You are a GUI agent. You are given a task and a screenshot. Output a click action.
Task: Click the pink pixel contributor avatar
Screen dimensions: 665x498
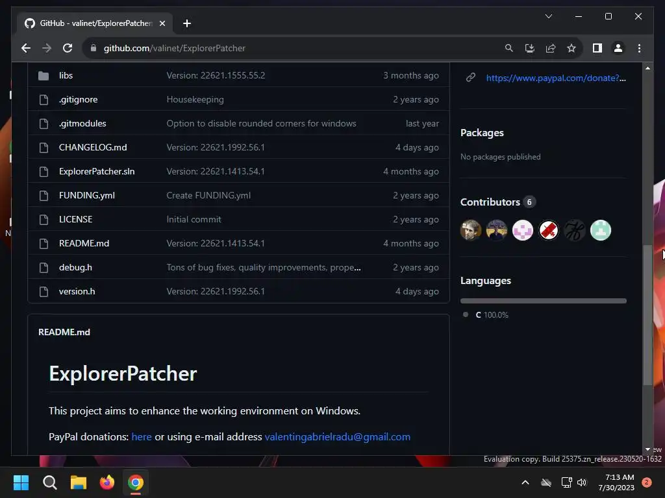coord(523,230)
